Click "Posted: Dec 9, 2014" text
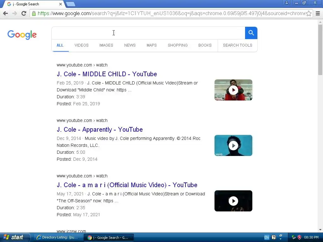The image size is (323, 242). click(x=77, y=159)
